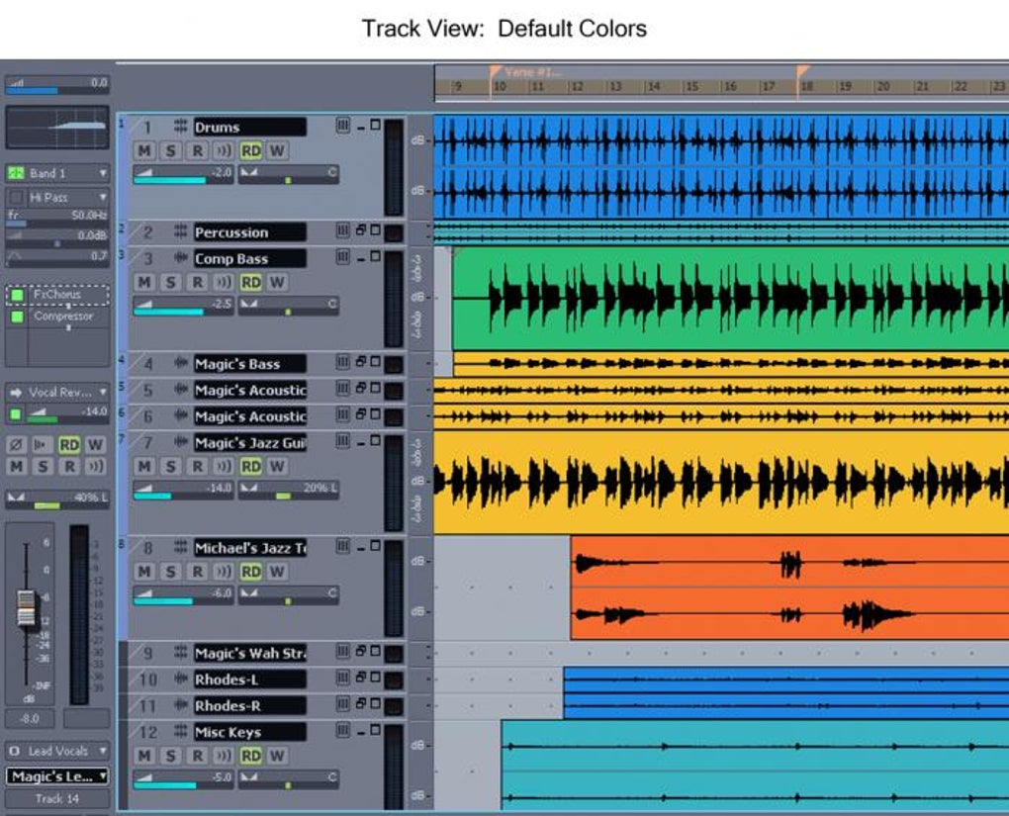Click input echo icon on Michael's Jazz track
Screen dimensions: 1009x816
pos(224,572)
